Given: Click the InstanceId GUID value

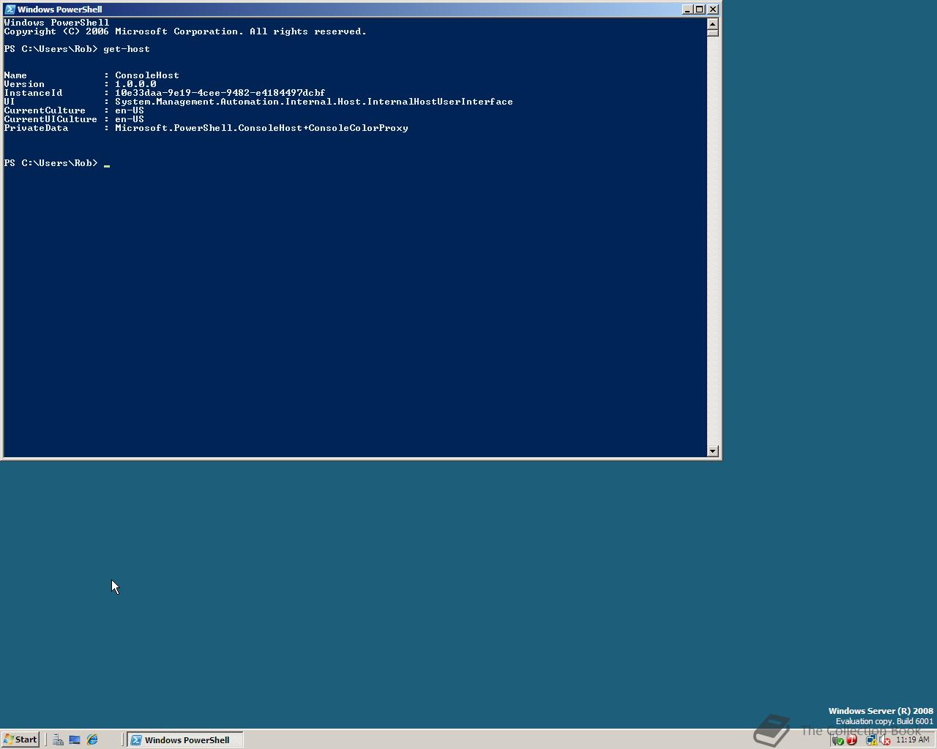Looking at the screenshot, I should click(x=220, y=93).
